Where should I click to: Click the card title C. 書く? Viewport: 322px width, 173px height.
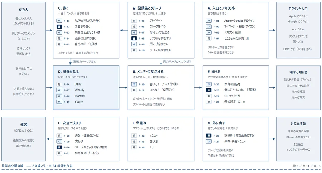tap(63, 8)
